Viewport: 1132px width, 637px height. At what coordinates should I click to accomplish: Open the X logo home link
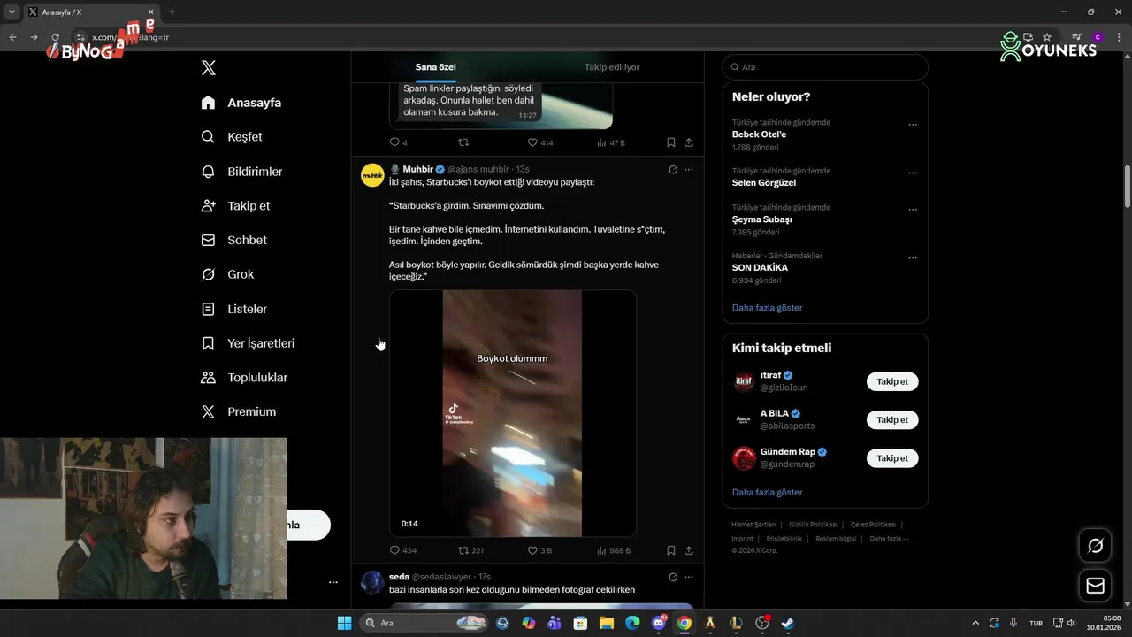pos(208,68)
